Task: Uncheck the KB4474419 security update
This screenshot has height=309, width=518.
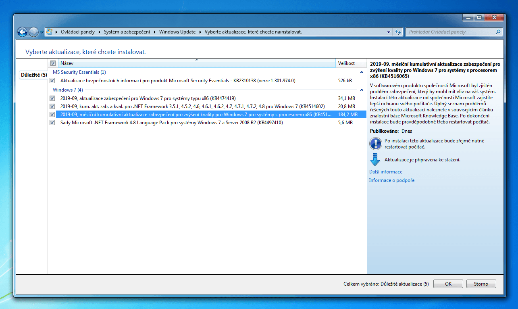Action: [x=52, y=98]
